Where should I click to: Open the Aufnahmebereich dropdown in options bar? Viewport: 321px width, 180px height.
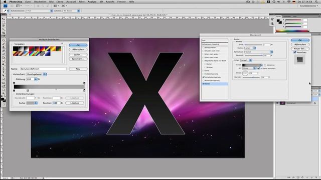pos(39,10)
